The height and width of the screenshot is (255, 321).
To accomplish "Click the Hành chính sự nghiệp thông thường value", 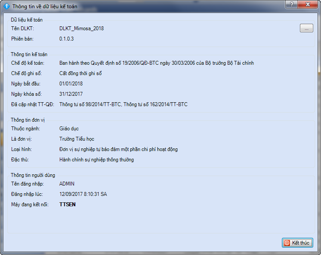I will [96, 160].
